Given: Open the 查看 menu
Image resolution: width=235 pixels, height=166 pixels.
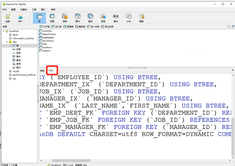Looking at the screenshot, I should 13,10.
